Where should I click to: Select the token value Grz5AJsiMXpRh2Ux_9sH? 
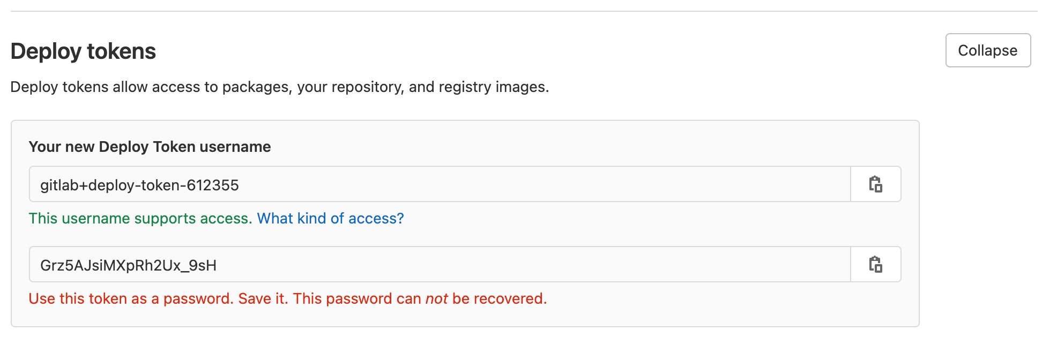128,264
